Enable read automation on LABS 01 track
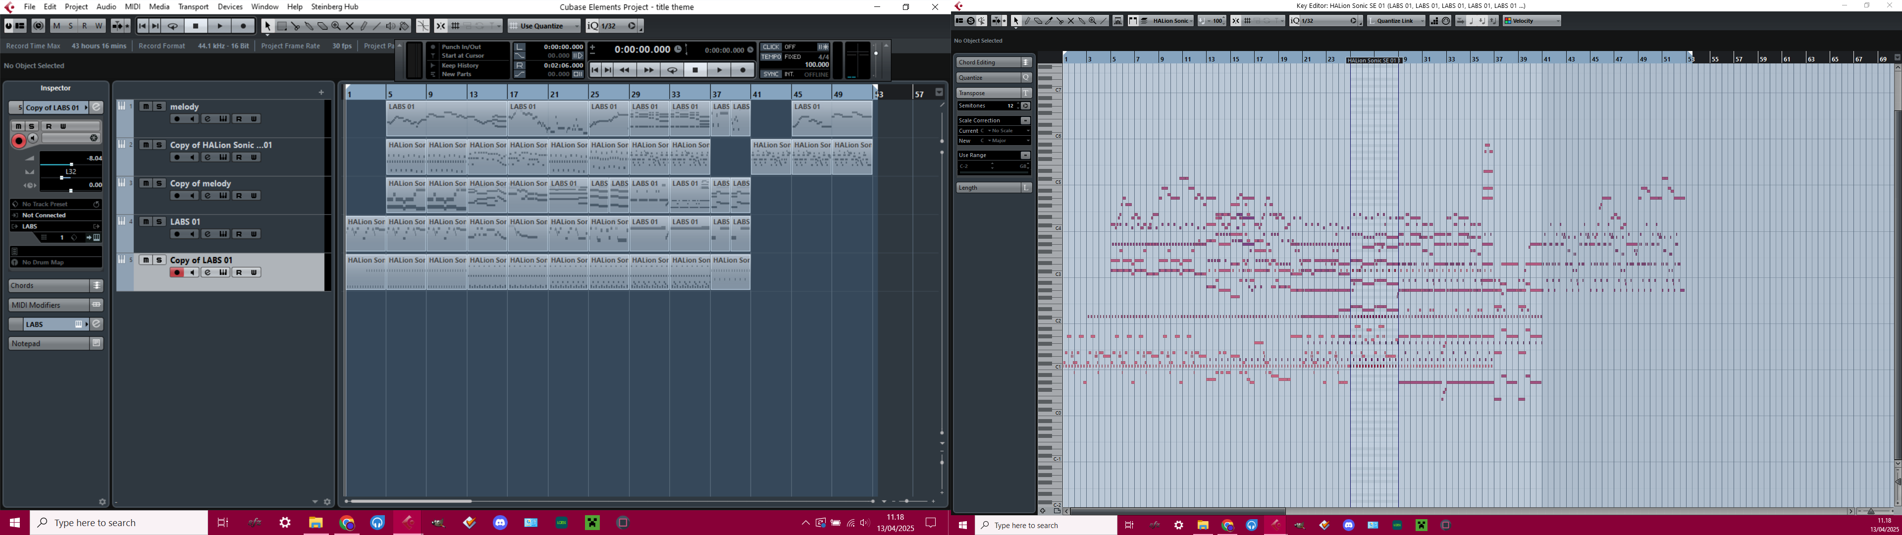This screenshot has height=535, width=1902. pyautogui.click(x=239, y=234)
